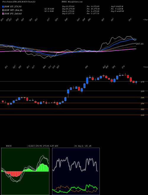Click the thick blue EMA line endpoint
This screenshot has height=195, width=148.
tap(136, 40)
